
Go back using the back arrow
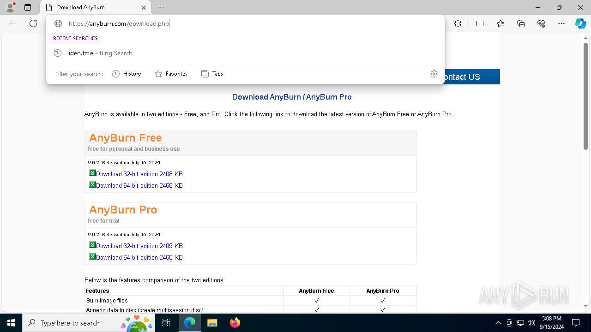point(13,24)
